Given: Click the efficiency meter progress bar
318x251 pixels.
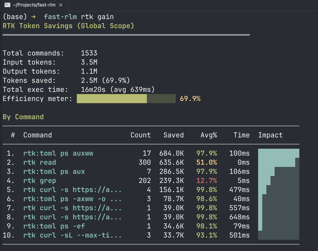Looking at the screenshot, I should coord(126,99).
